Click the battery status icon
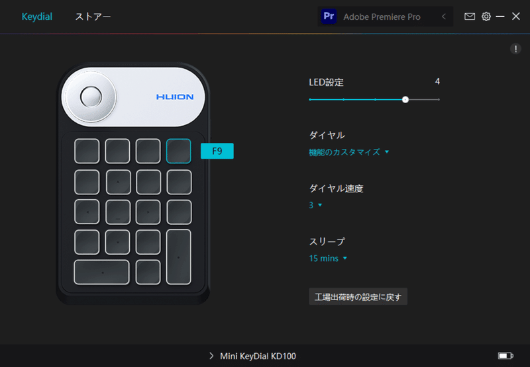The width and height of the screenshot is (530, 367). coord(505,356)
